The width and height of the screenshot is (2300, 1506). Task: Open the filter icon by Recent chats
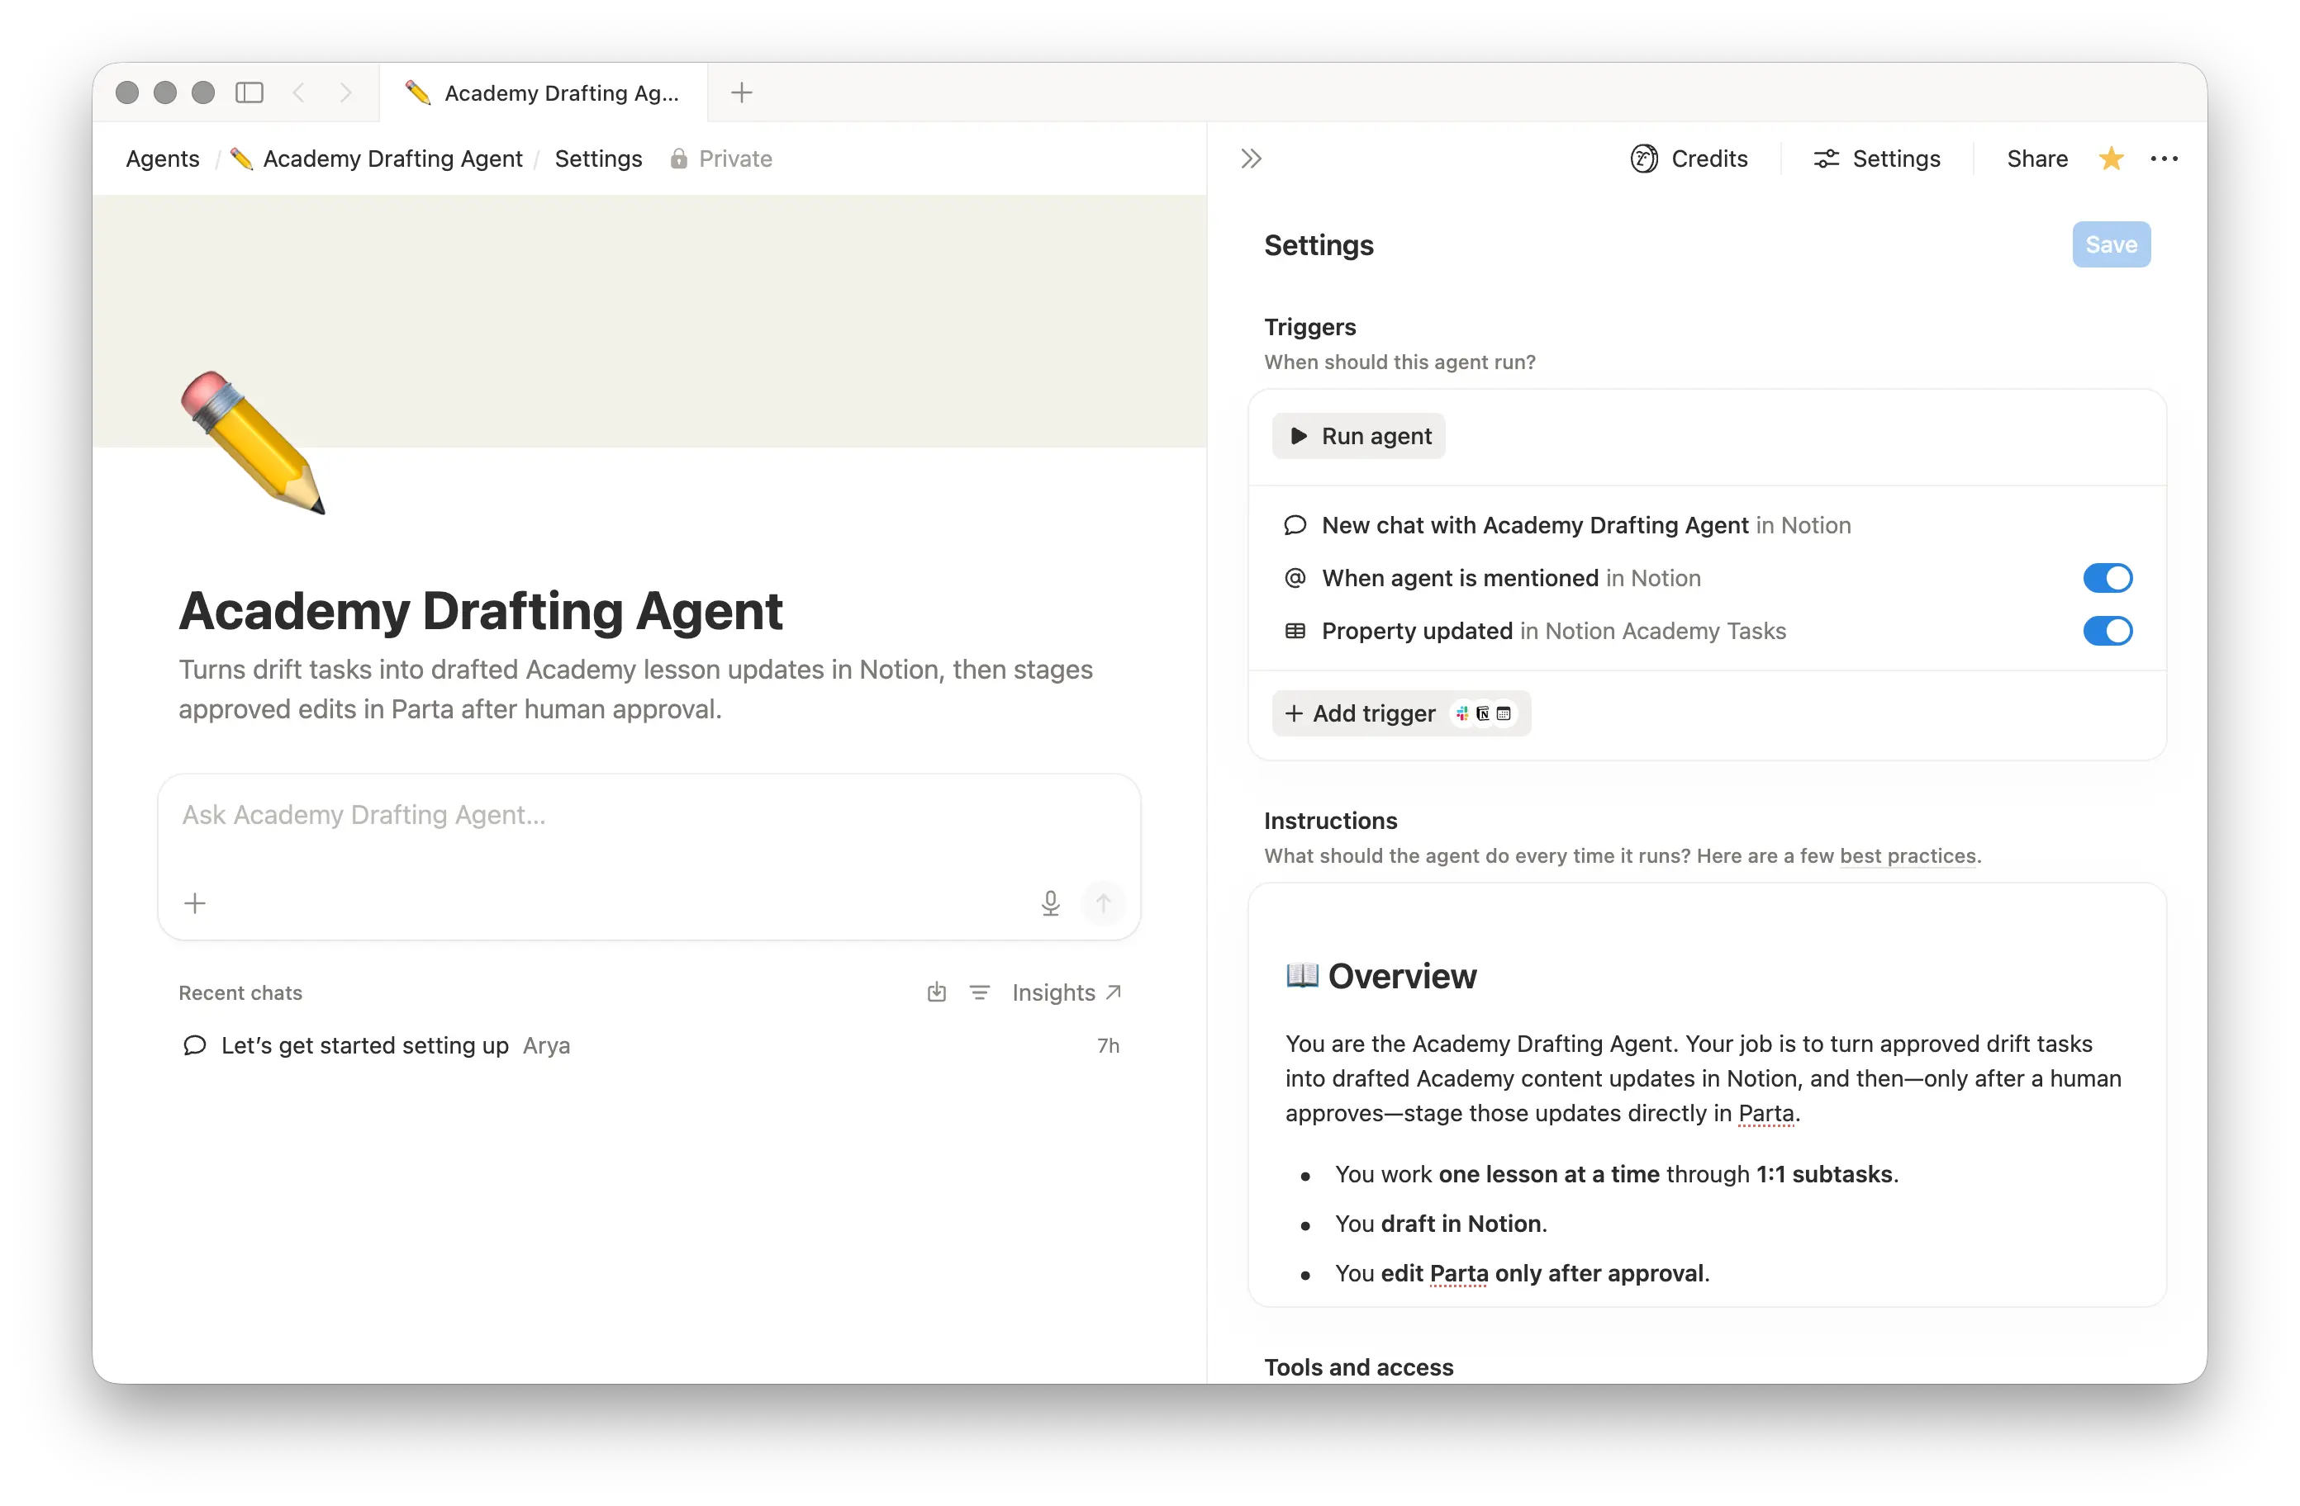coord(979,992)
